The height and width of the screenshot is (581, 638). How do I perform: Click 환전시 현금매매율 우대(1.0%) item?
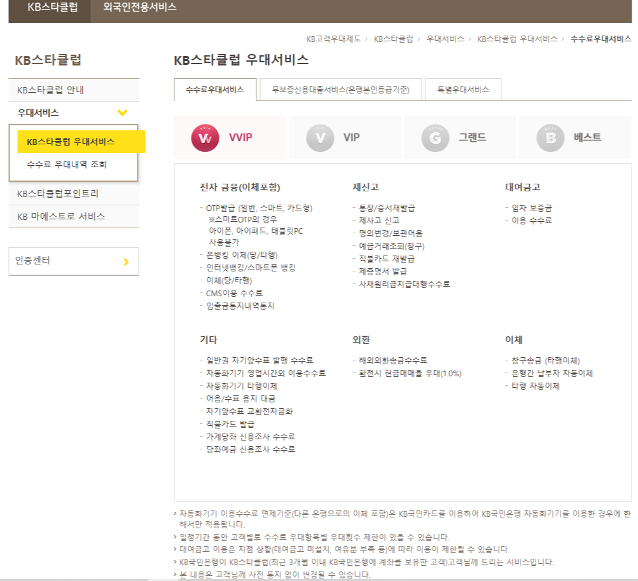(x=410, y=374)
